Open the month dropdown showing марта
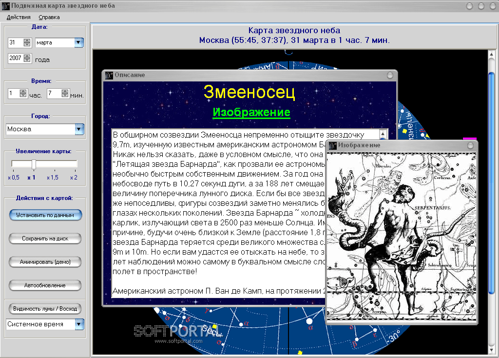 coord(78,42)
